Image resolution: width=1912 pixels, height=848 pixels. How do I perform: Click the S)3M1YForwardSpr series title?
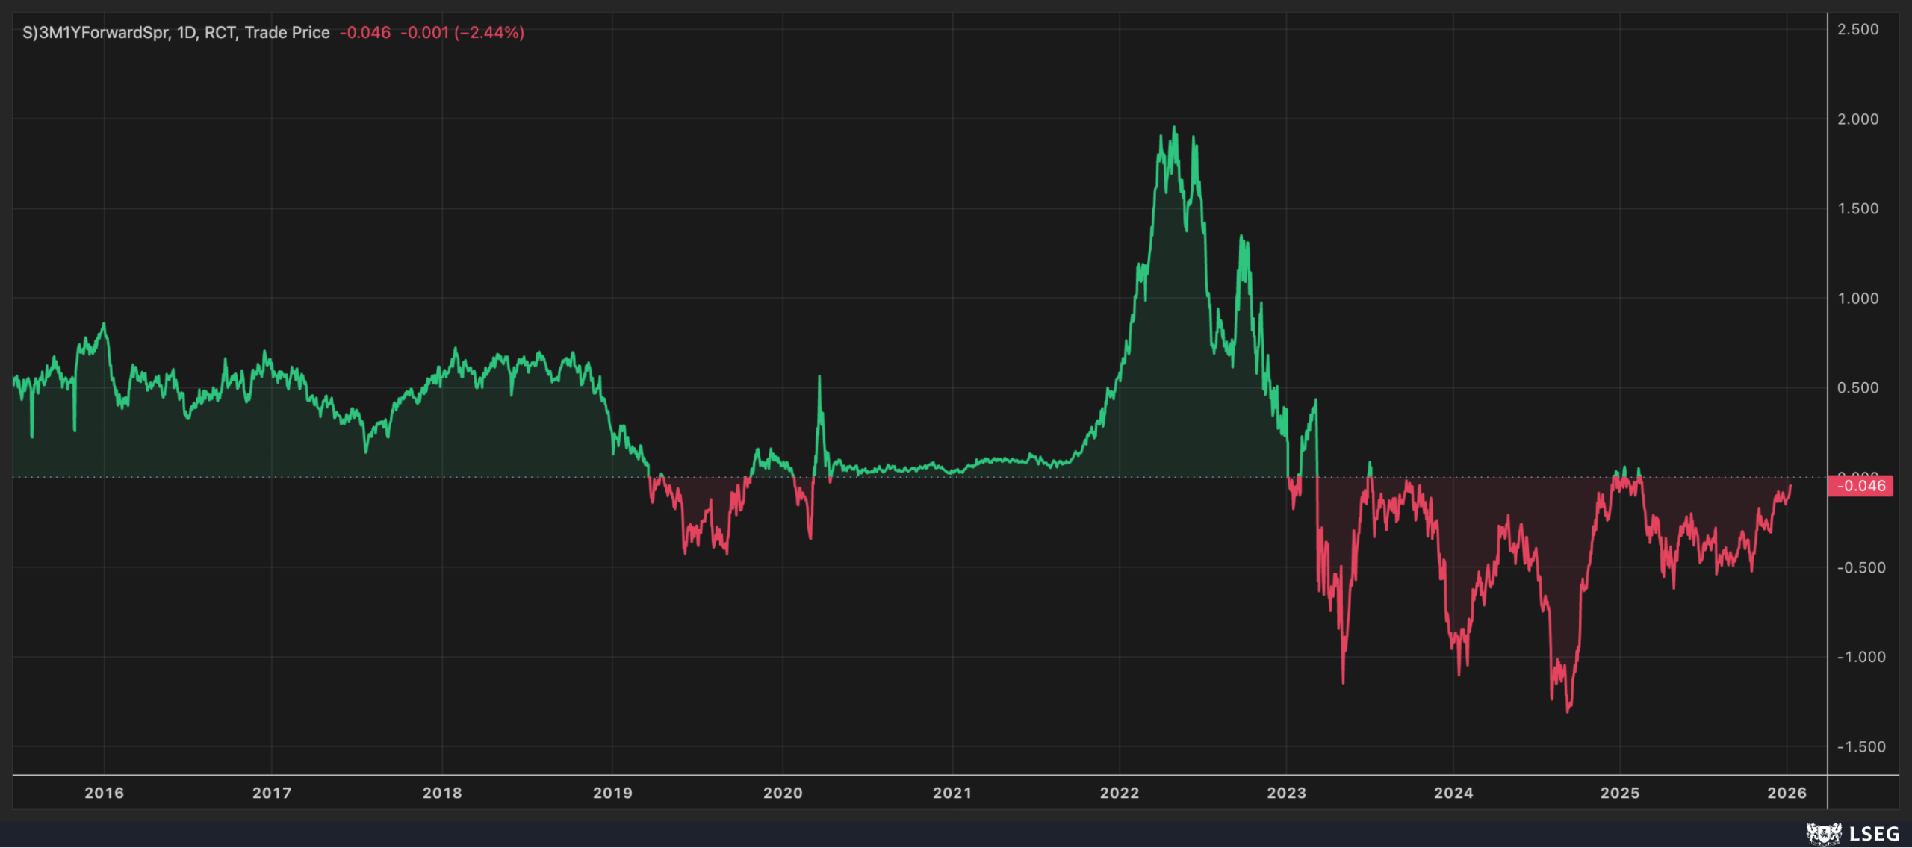[x=96, y=33]
